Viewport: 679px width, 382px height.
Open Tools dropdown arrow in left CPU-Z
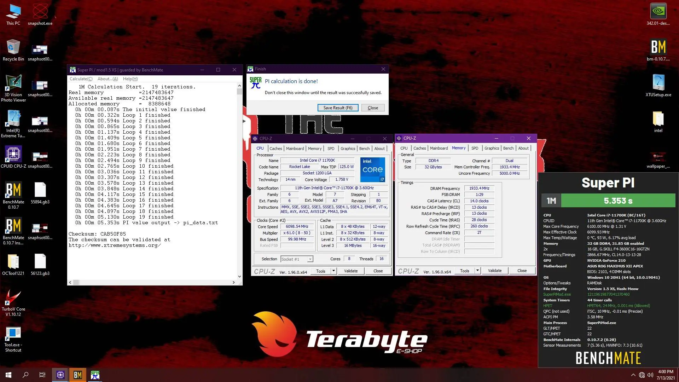click(x=333, y=271)
